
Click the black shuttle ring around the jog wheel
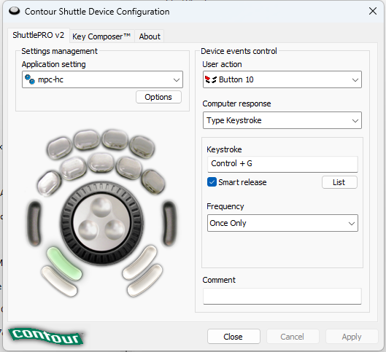[66, 223]
